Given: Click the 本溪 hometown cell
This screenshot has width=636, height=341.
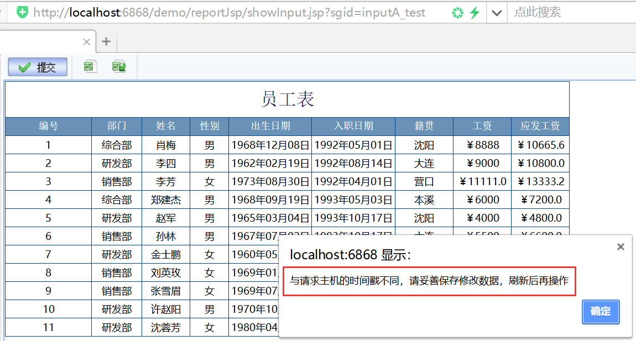Looking at the screenshot, I should click(x=424, y=200).
